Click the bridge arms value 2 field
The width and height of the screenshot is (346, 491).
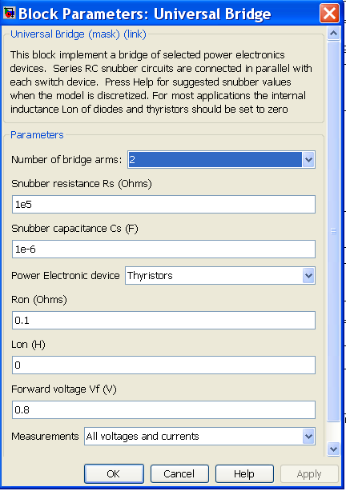coord(215,160)
